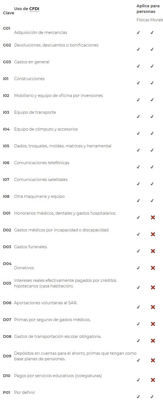Click the I08 Otra maquinaria y equipo text
Viewport: 163px width, 404px height.
[39, 196]
